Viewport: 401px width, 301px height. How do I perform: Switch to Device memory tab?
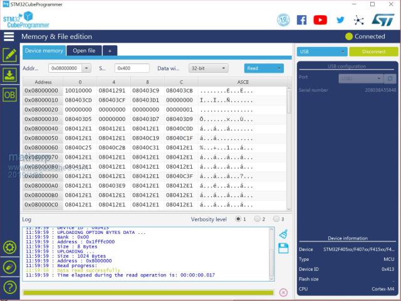(44, 51)
